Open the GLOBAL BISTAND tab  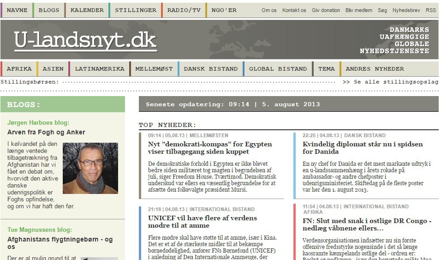(x=278, y=69)
